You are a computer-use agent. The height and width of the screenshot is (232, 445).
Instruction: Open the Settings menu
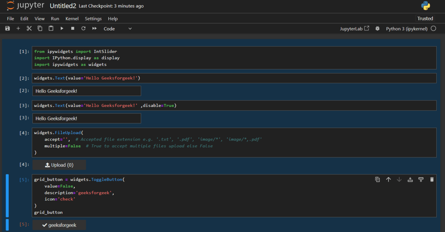coord(93,19)
